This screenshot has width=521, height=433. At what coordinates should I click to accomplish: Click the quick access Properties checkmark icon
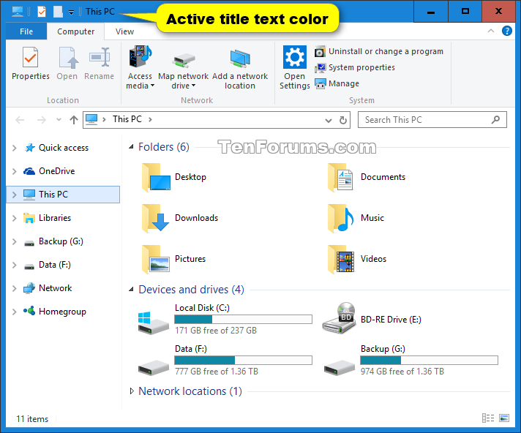tap(42, 12)
